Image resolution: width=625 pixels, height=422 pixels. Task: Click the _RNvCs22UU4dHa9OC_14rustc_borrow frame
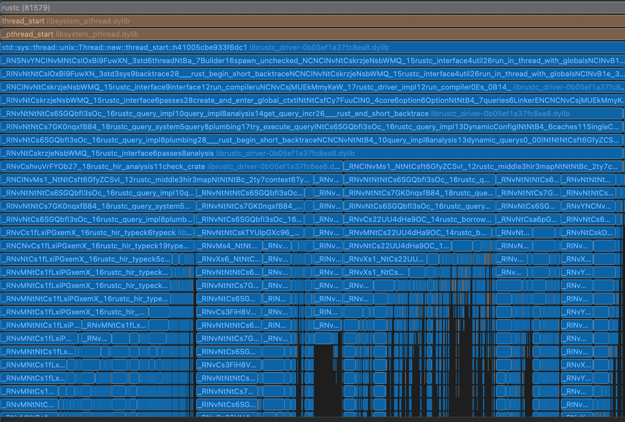pyautogui.click(x=418, y=219)
